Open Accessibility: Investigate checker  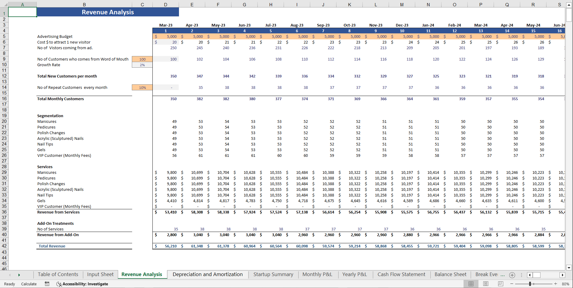[x=82, y=284]
